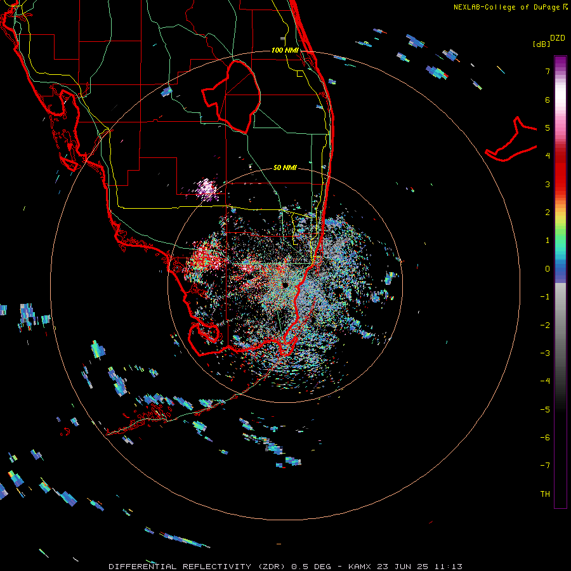Click the purple top segment of the color bar
The image size is (571, 571).
click(x=560, y=63)
